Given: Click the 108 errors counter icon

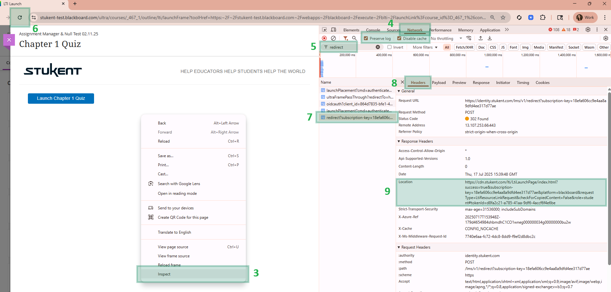Looking at the screenshot, I should [554, 29].
